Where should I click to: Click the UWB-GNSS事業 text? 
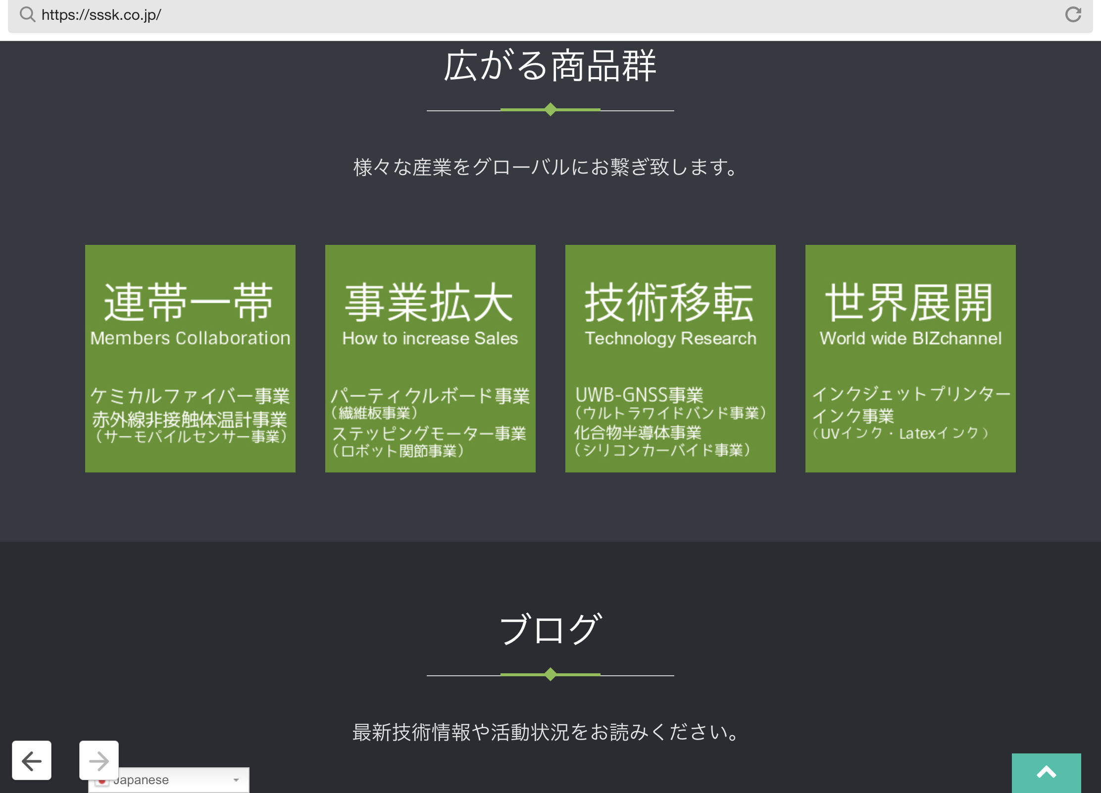coord(639,395)
